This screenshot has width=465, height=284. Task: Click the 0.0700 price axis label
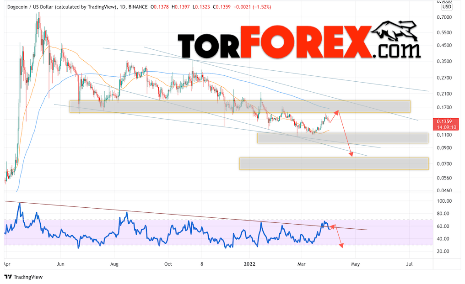pyautogui.click(x=444, y=163)
